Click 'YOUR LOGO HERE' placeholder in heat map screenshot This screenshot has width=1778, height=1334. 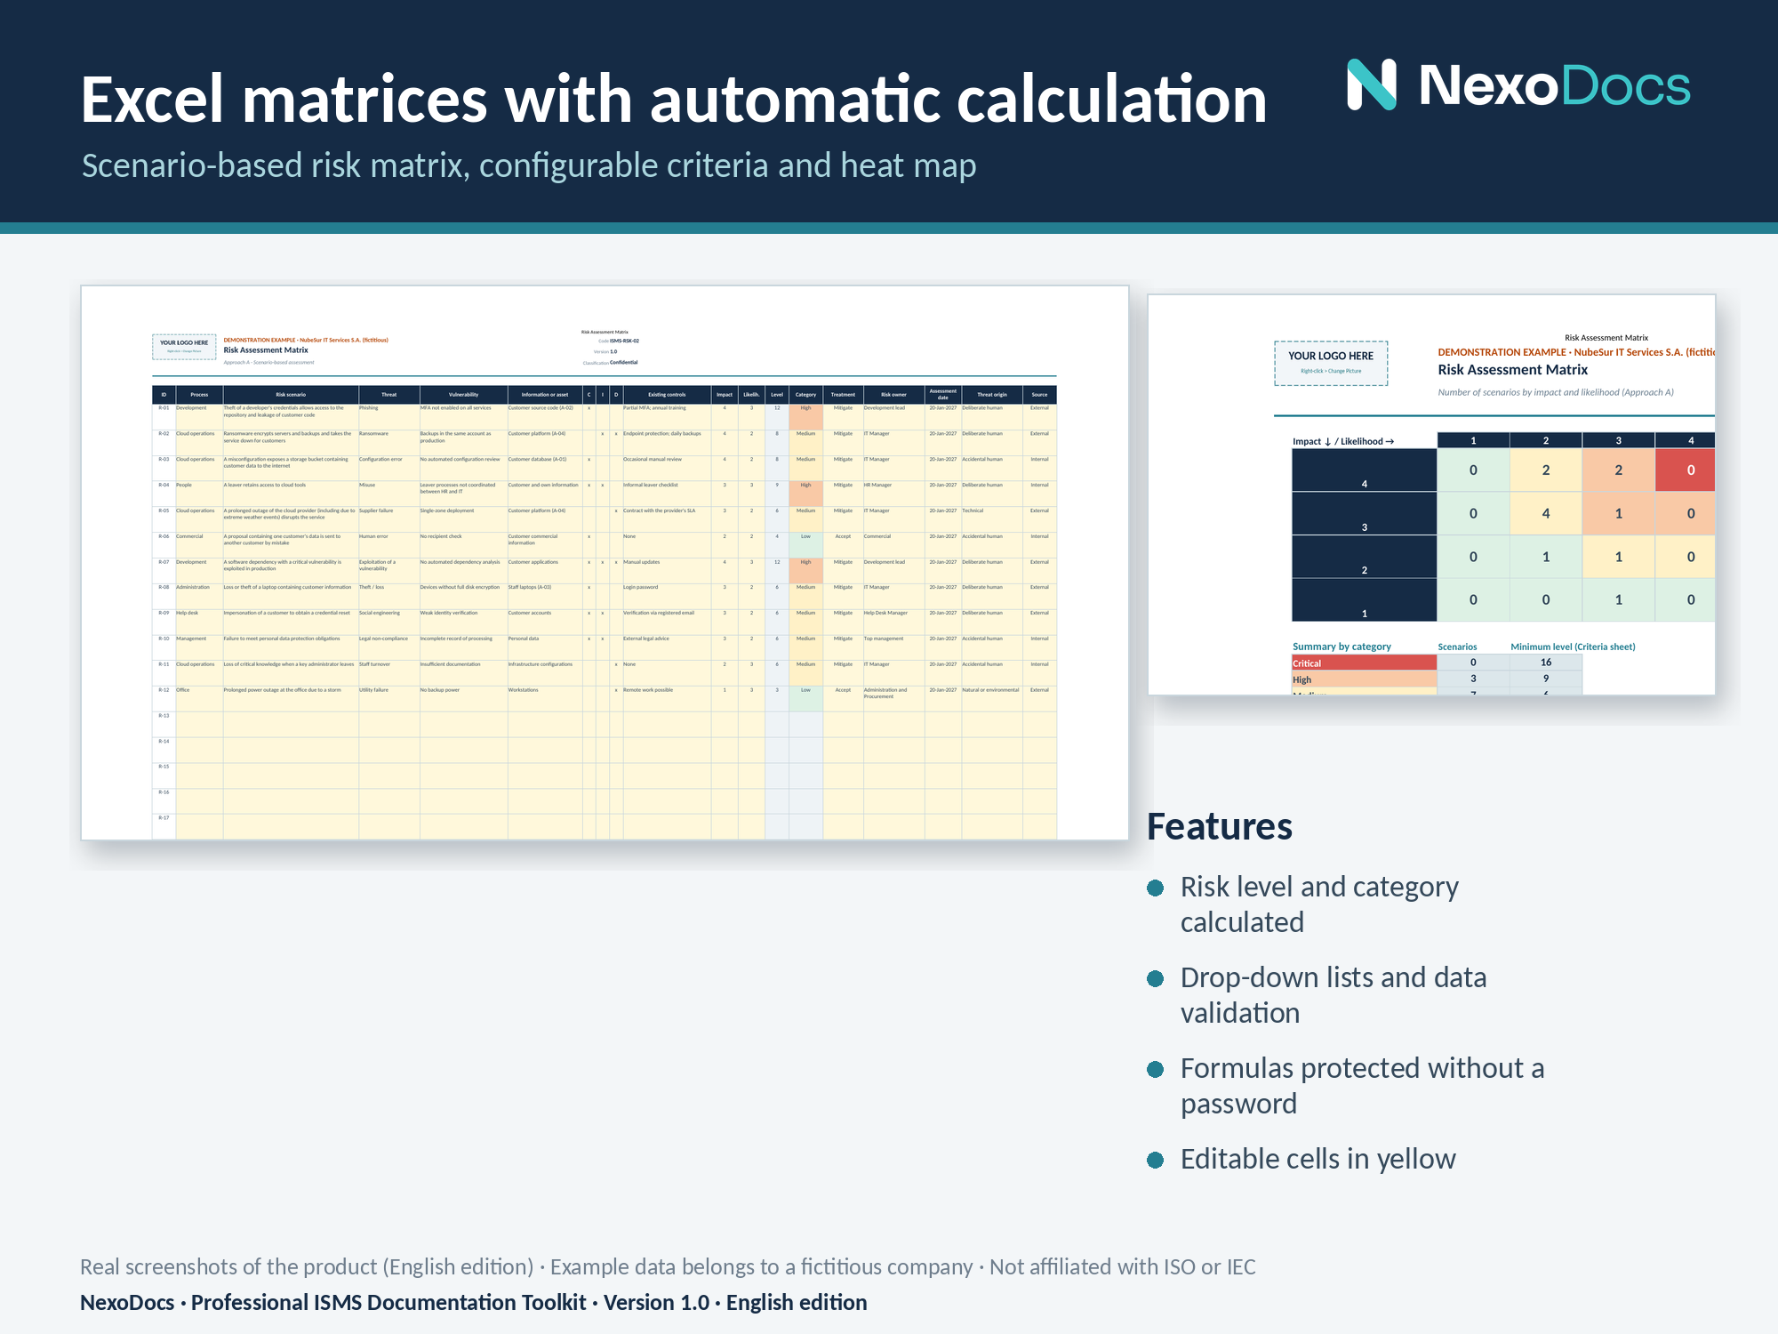pyautogui.click(x=1331, y=363)
